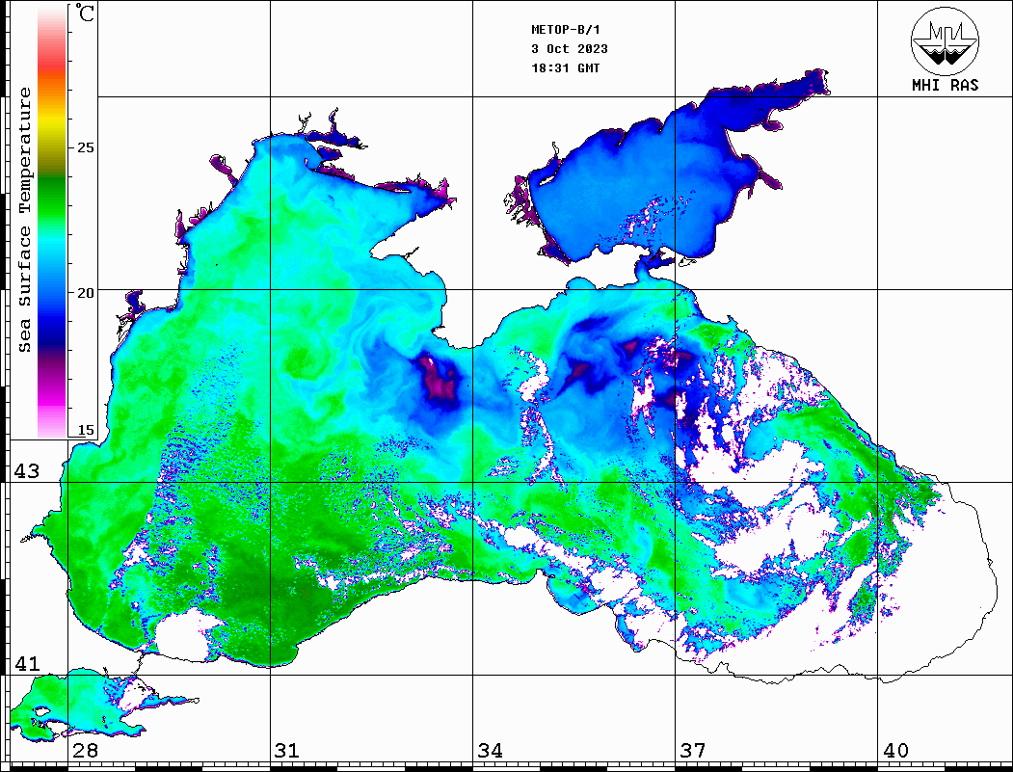Click the longitude label 40
1013x772 pixels.
pos(895,751)
